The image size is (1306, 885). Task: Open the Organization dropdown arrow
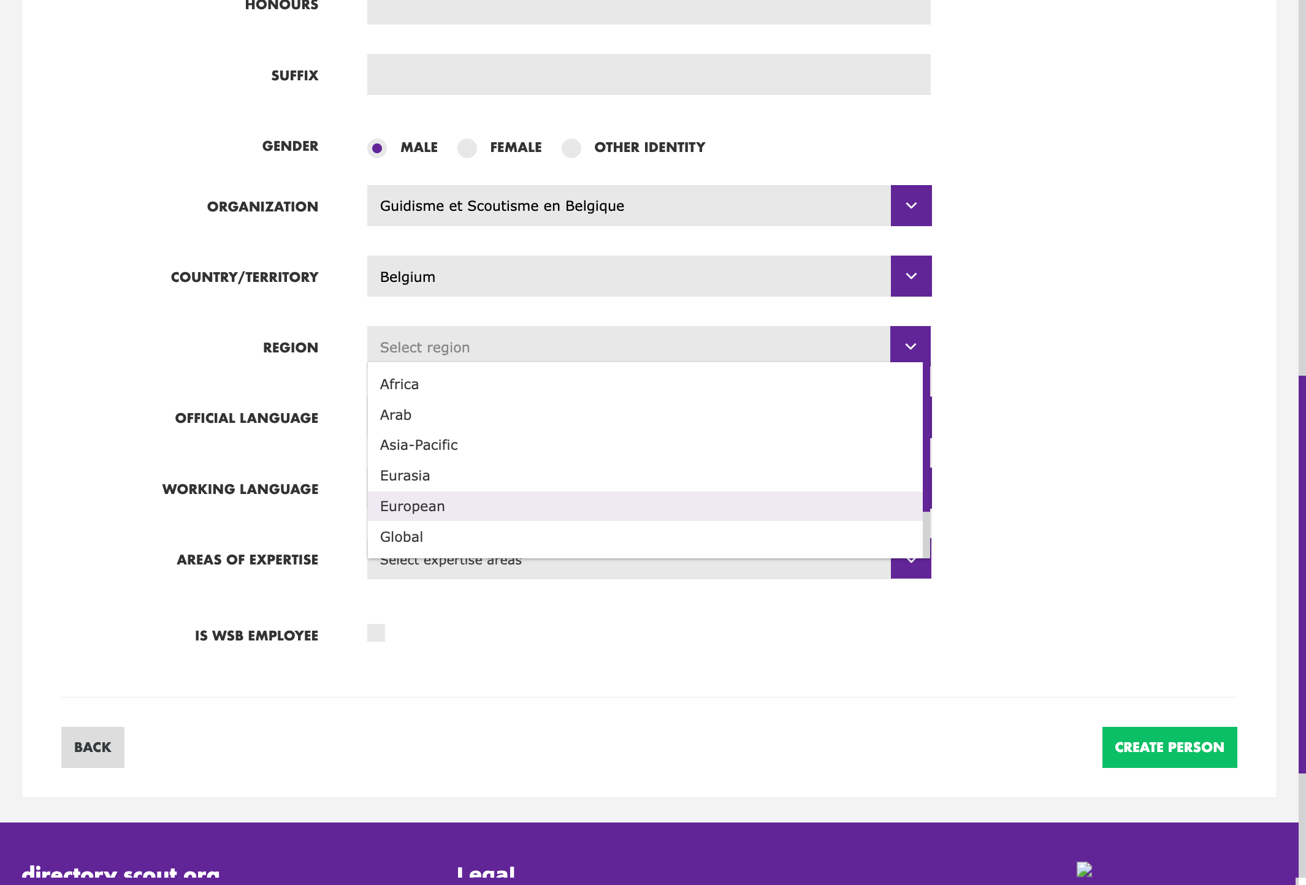tap(911, 206)
